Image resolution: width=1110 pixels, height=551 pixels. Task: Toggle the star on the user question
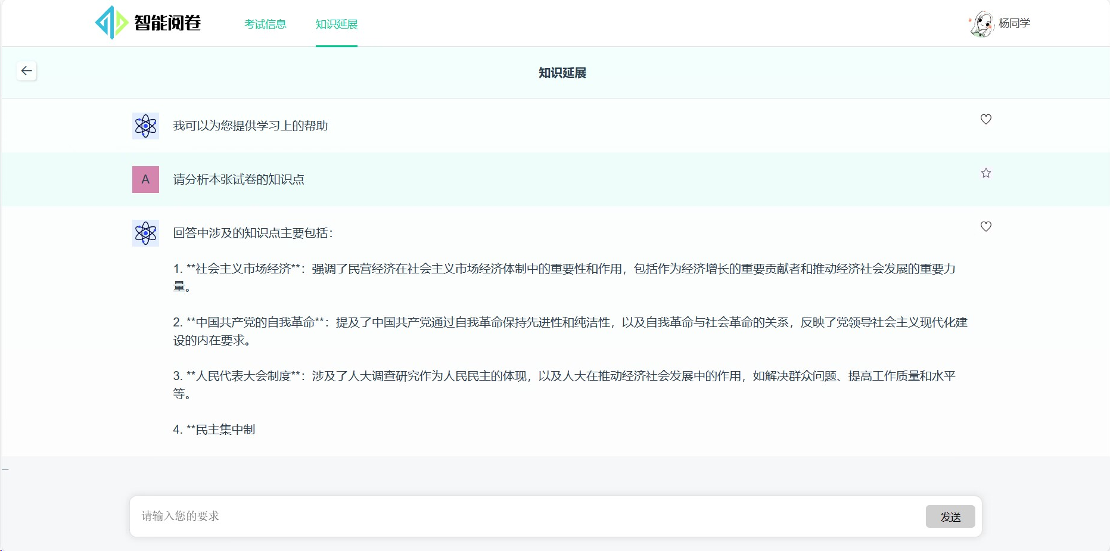click(986, 173)
